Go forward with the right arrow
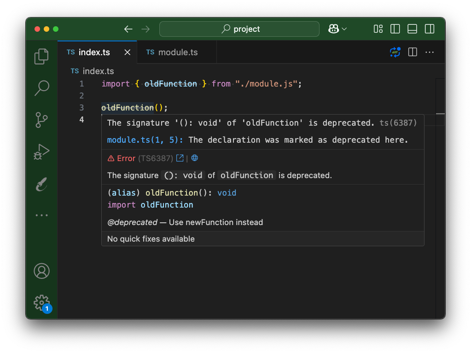The image size is (471, 353). (145, 29)
